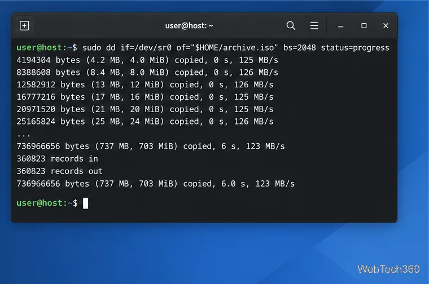Click the window title 'user@host: ~'
Image resolution: width=429 pixels, height=284 pixels.
(189, 26)
